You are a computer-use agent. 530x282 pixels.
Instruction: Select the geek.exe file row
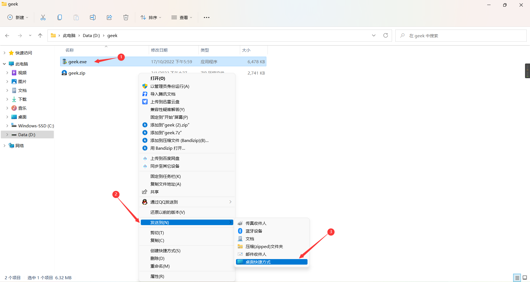(x=163, y=62)
